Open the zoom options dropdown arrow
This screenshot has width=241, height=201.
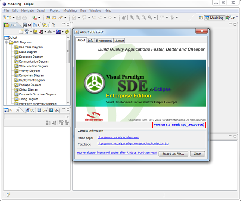(x=155, y=18)
